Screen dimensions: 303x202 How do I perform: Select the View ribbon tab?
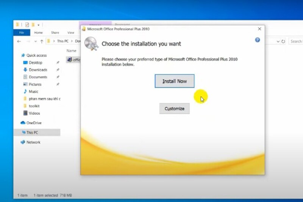(x=71, y=33)
